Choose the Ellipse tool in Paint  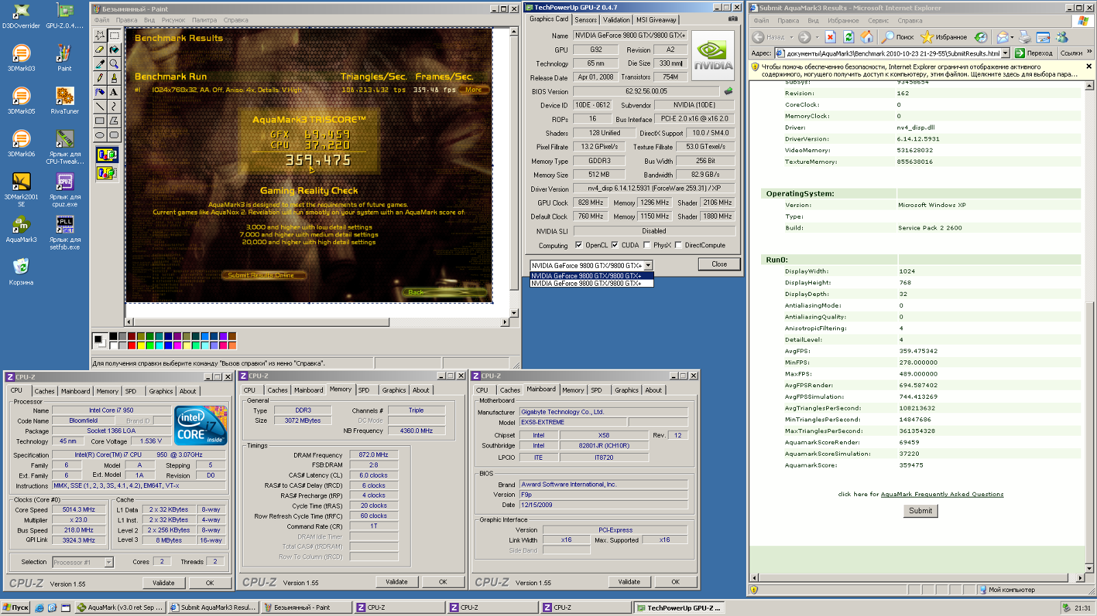pos(100,135)
